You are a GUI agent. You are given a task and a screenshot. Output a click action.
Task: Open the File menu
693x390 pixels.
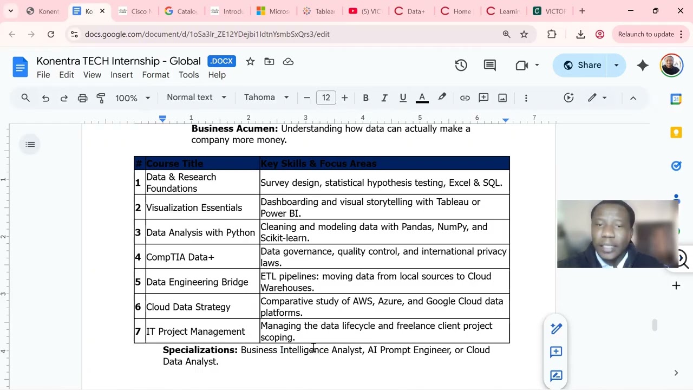[43, 75]
